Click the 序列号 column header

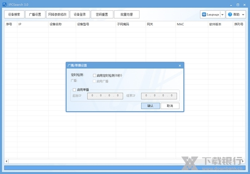pos(239,25)
